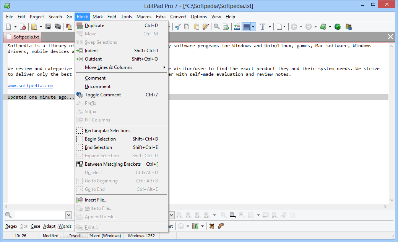Click in the search text input field

click(x=40, y=215)
